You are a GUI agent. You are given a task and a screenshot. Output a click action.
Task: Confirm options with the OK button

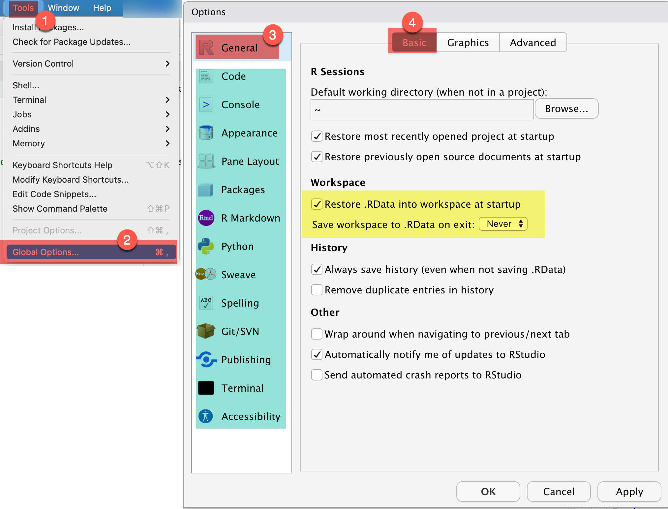[x=488, y=492]
